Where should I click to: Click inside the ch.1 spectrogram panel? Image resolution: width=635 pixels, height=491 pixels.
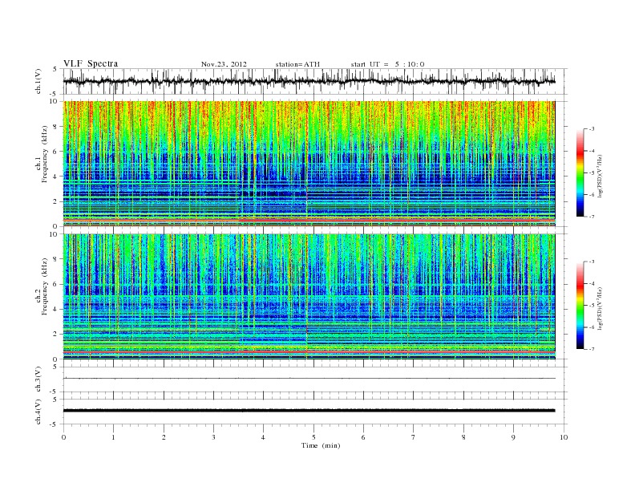tap(309, 164)
